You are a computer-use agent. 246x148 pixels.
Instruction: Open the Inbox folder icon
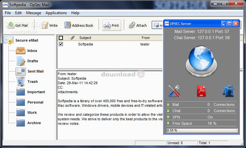pos(21,51)
